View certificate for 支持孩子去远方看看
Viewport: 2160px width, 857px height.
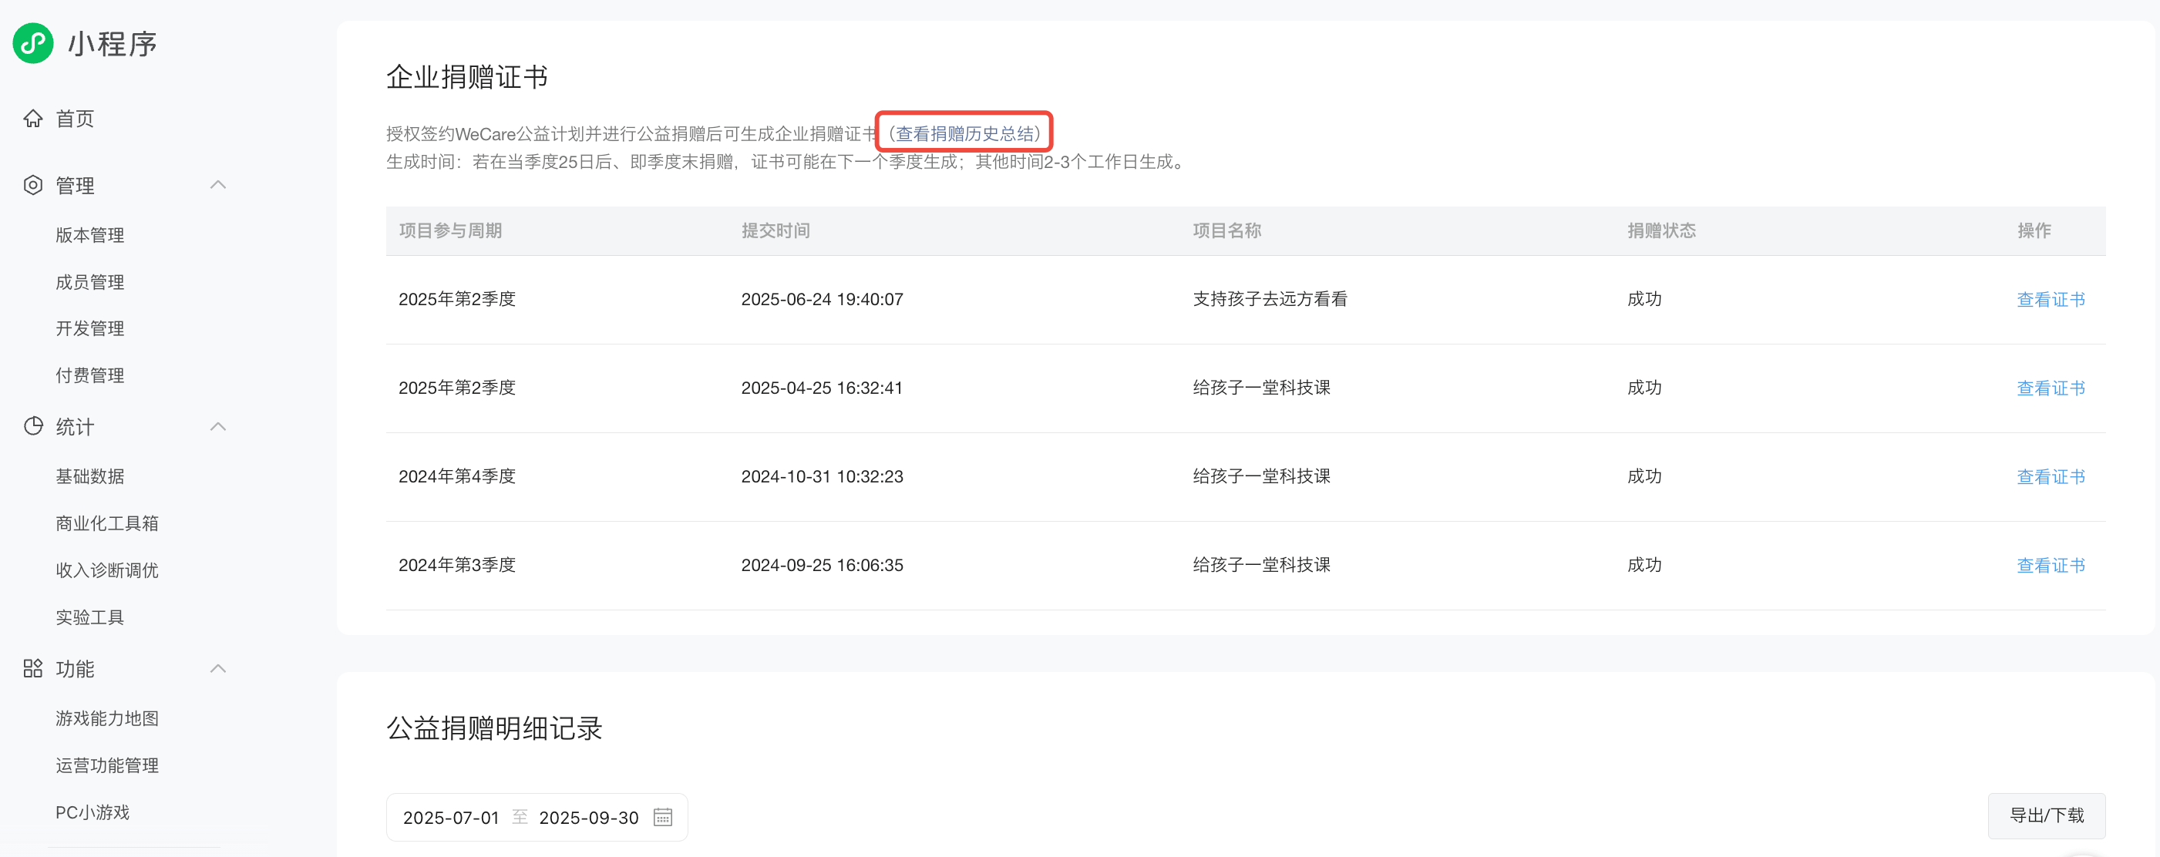(2051, 299)
